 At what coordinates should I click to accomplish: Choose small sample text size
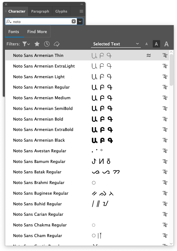tap(147, 44)
